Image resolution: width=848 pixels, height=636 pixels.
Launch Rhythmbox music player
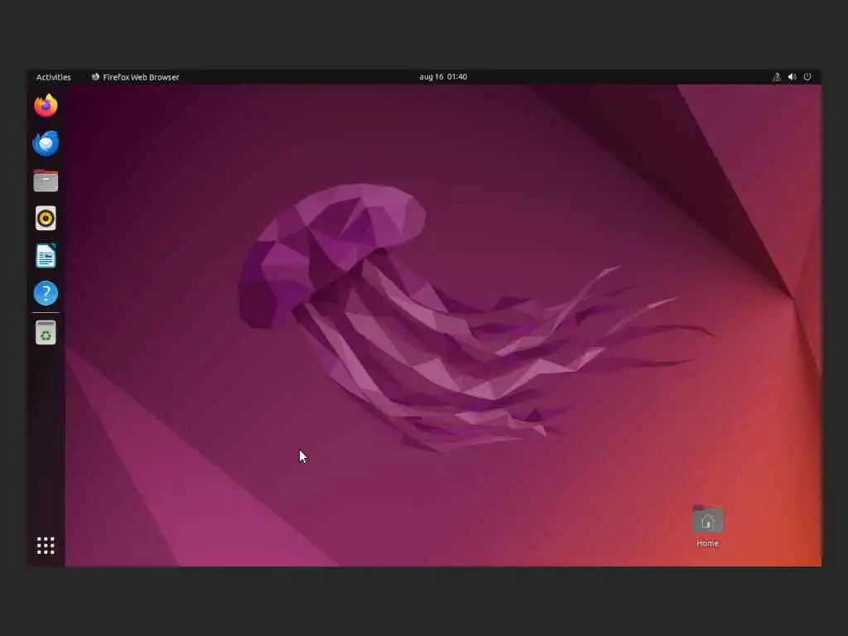pos(46,219)
